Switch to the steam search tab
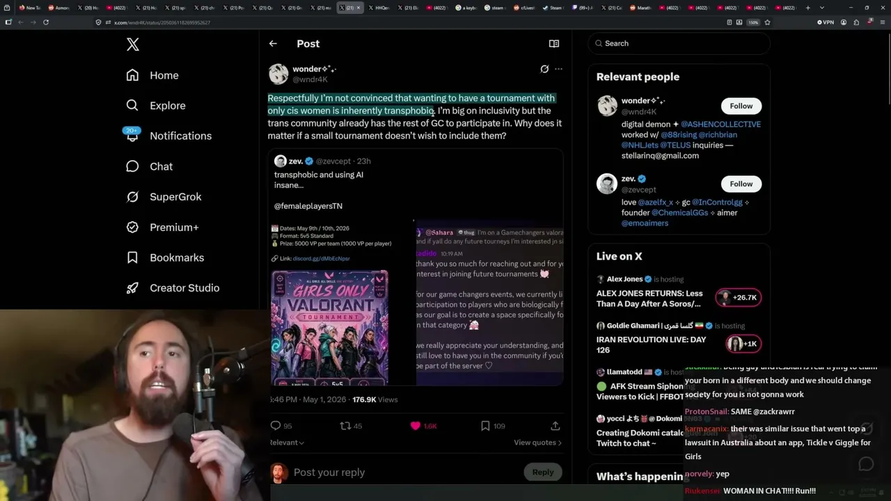 [x=497, y=8]
